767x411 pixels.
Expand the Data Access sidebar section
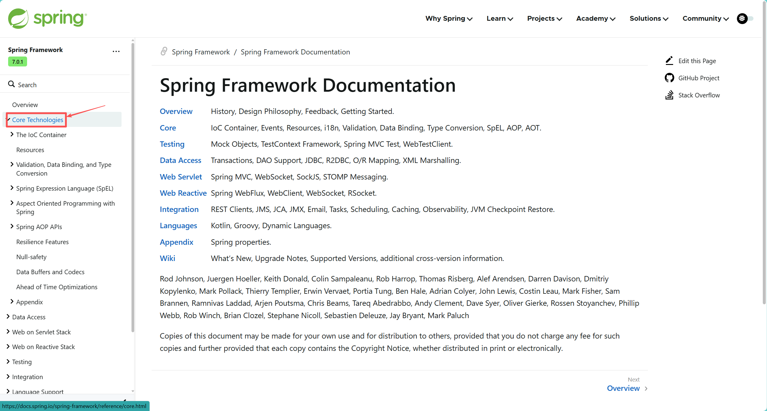[8, 317]
